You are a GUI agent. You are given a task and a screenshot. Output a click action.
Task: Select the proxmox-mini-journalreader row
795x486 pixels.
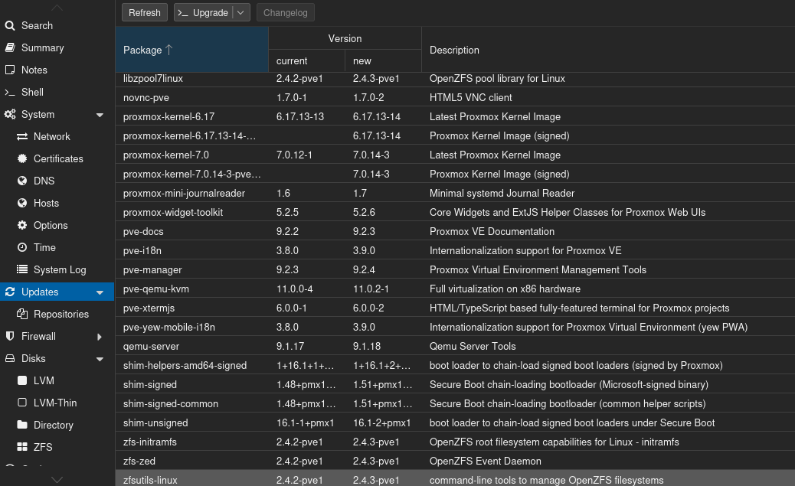(455, 193)
